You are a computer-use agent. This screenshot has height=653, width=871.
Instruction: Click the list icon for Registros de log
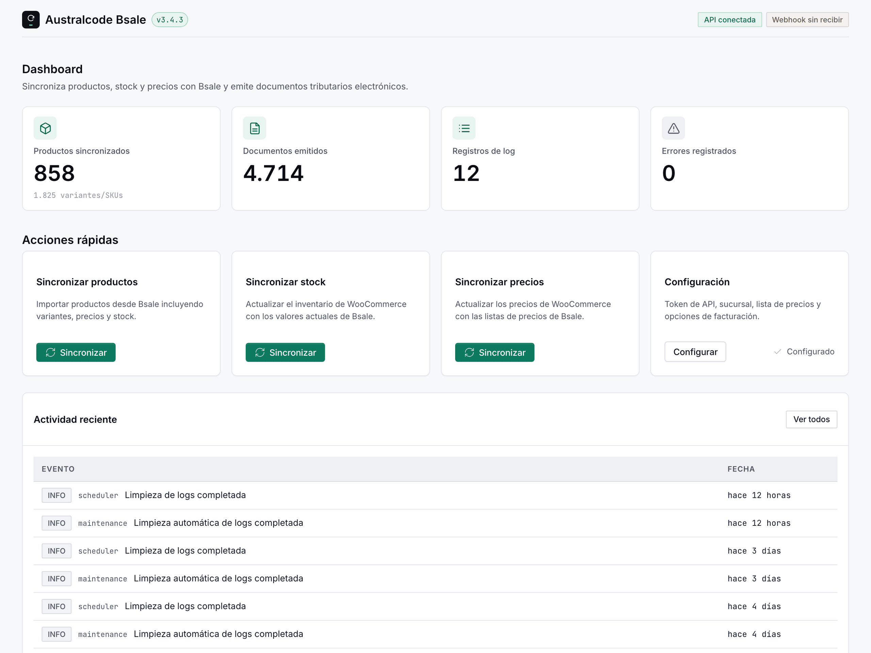pyautogui.click(x=464, y=128)
